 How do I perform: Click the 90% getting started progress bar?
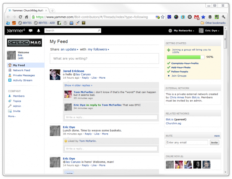[x=186, y=57]
